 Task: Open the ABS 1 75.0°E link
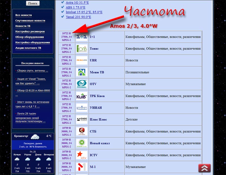pos(75,7)
